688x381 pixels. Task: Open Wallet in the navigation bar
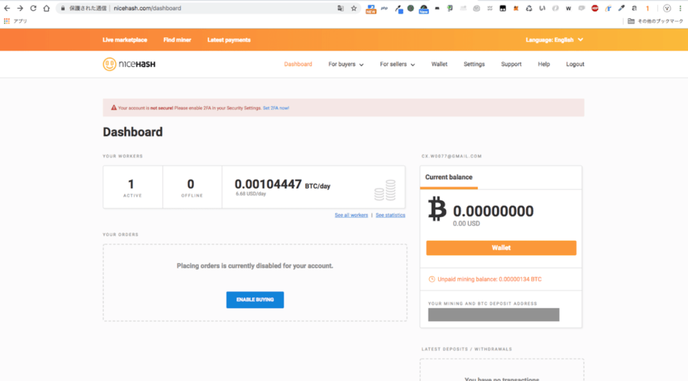(439, 64)
